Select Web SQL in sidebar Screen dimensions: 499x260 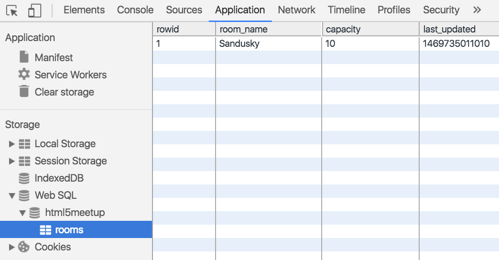click(55, 195)
